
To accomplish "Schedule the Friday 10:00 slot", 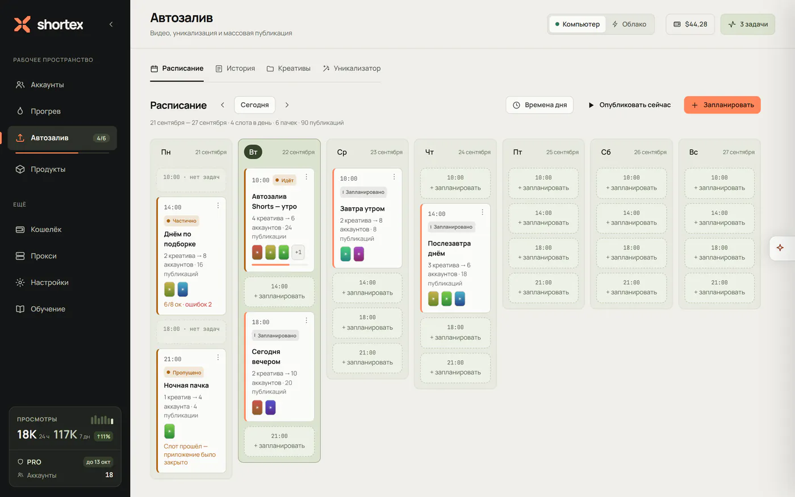I will pyautogui.click(x=543, y=183).
